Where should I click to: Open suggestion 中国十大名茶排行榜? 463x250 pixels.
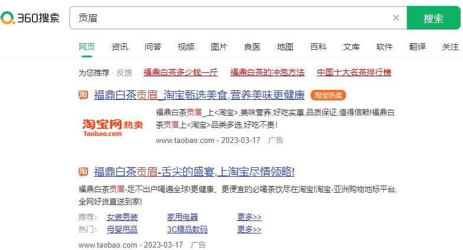(x=354, y=72)
